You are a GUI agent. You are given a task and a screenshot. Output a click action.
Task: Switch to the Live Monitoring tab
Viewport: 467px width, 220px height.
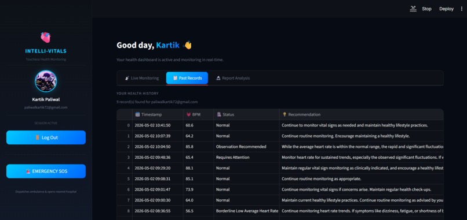[142, 78]
